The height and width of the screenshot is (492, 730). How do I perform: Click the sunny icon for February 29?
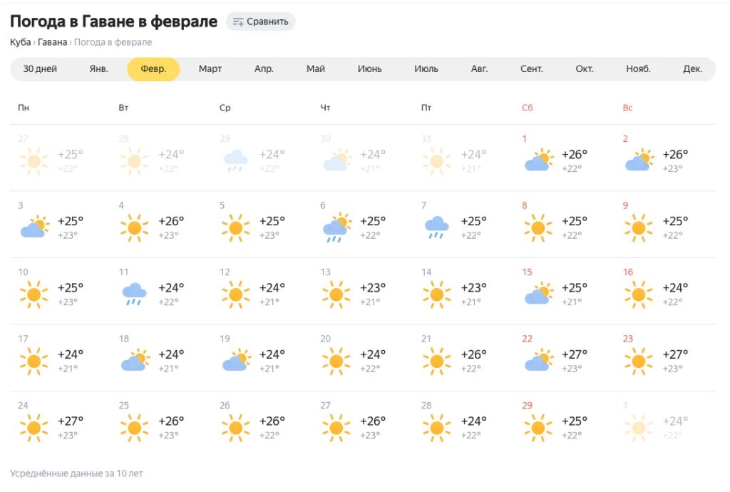point(538,428)
